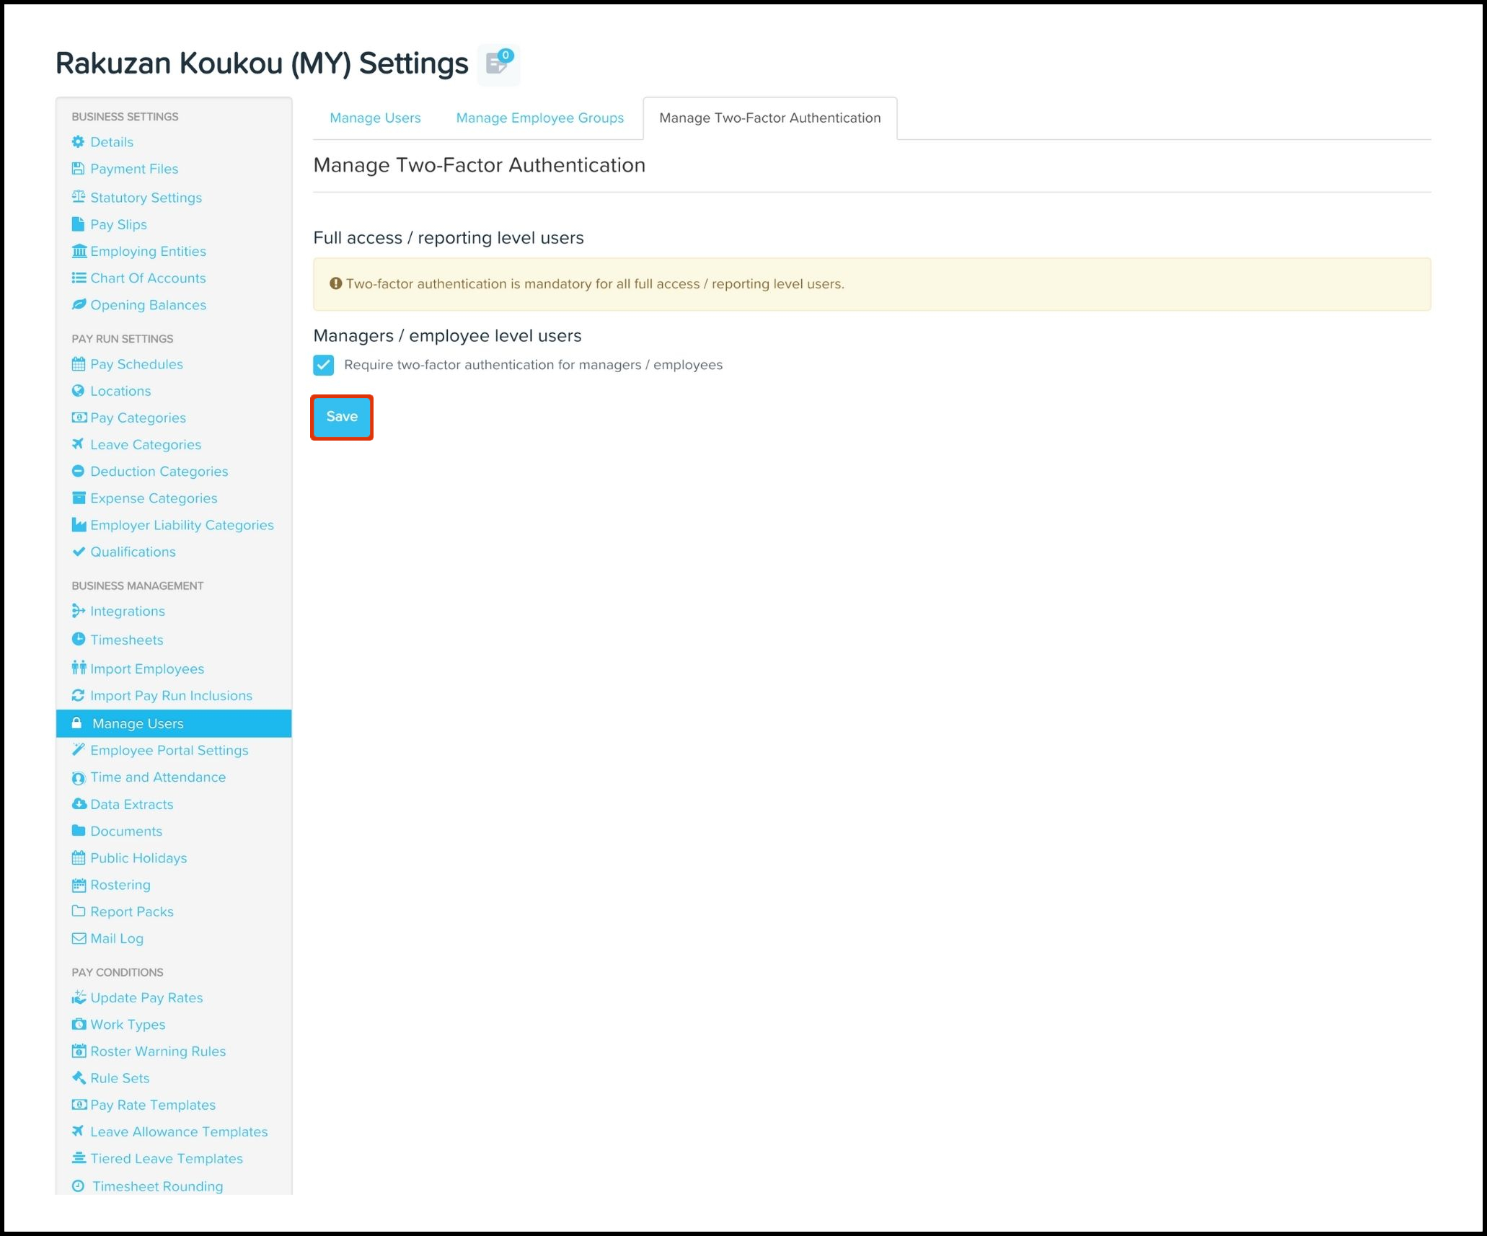Open Employee Portal Settings link

tap(169, 750)
